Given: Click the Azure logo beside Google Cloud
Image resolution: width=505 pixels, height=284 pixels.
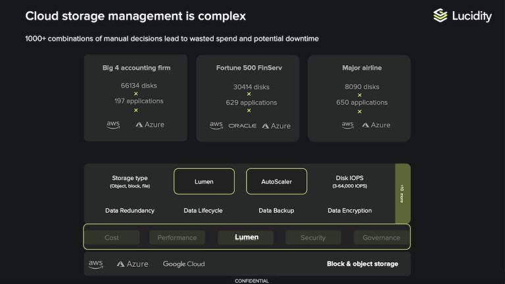Looking at the screenshot, I should [x=132, y=264].
